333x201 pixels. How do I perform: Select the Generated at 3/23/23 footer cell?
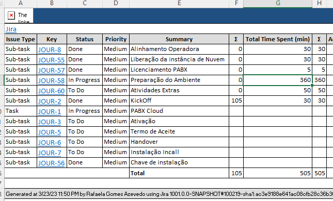169,194
